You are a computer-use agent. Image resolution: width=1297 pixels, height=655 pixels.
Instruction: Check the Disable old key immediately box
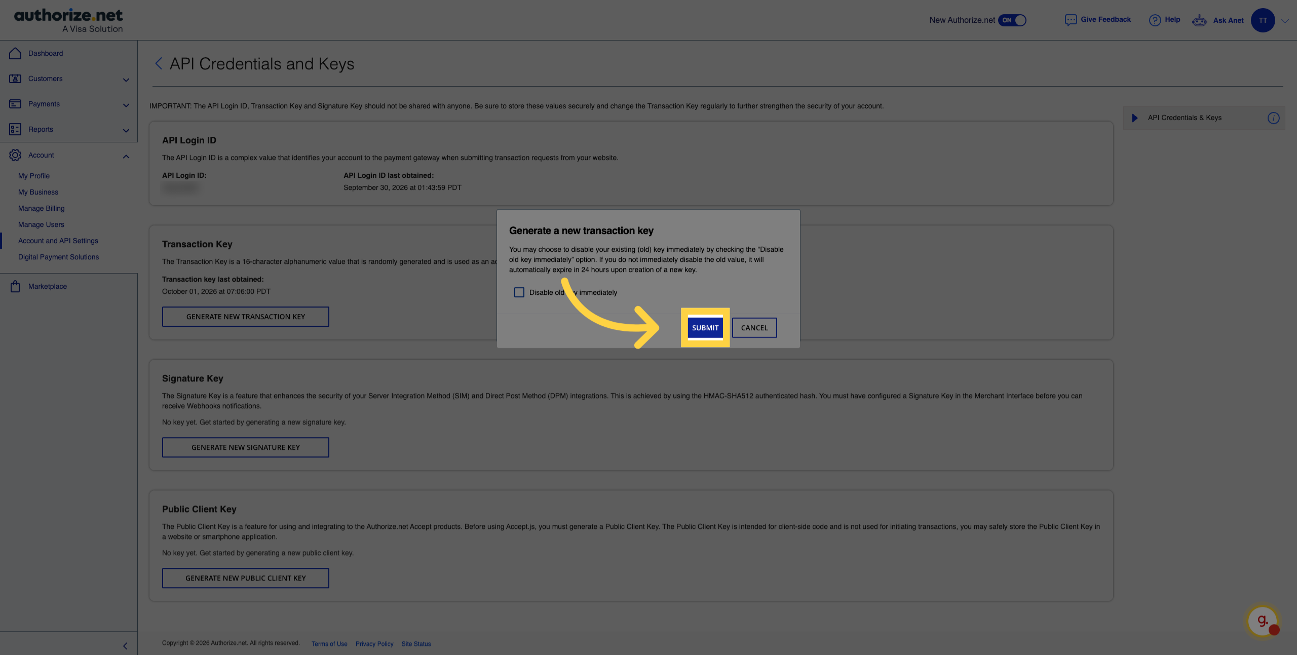point(519,292)
